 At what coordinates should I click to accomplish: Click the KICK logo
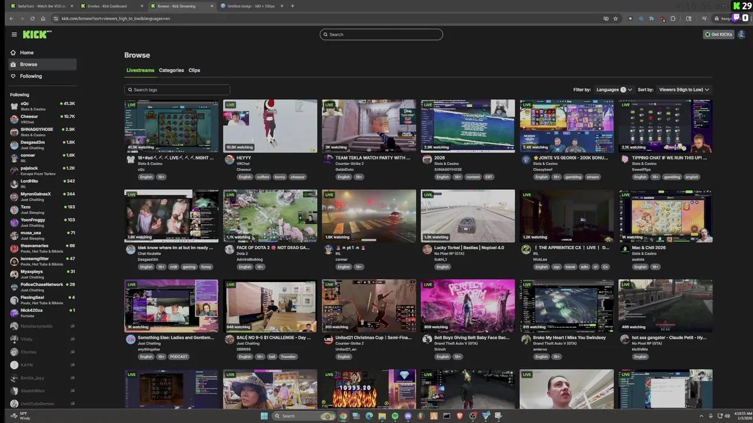pos(36,35)
